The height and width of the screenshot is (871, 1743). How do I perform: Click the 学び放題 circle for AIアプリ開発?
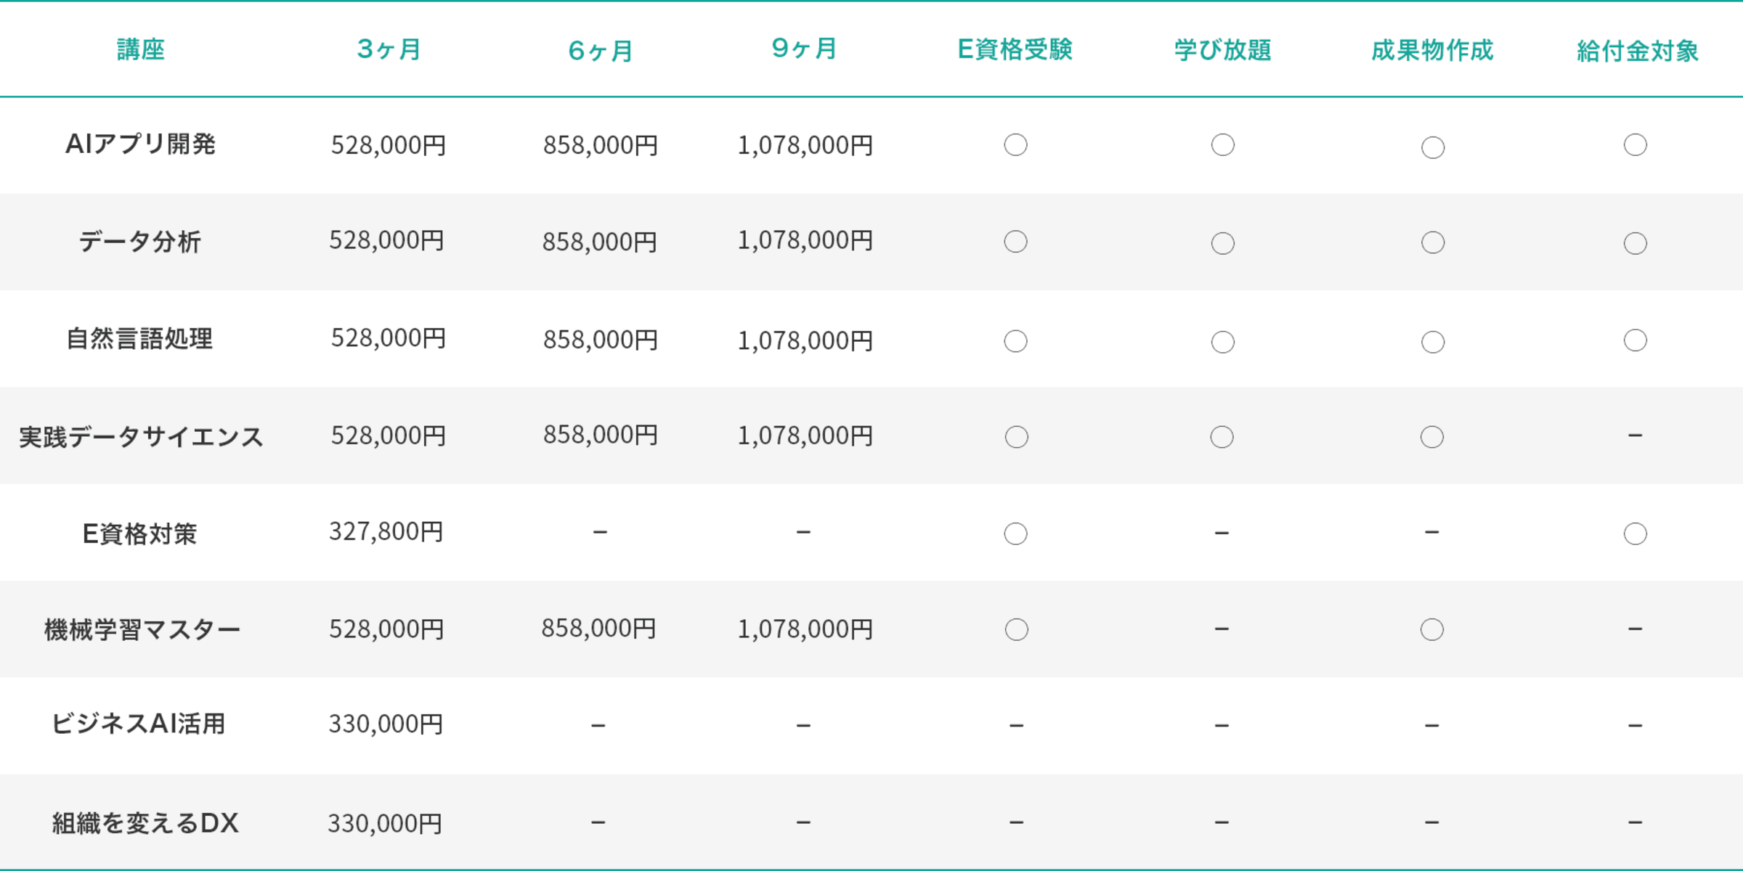[1222, 145]
